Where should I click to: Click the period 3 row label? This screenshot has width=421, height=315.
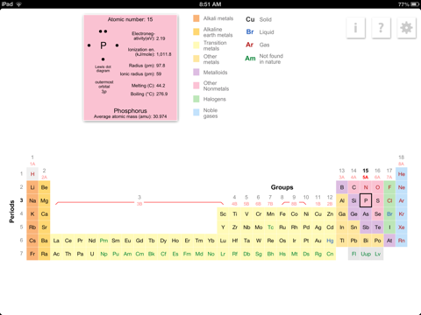[x=21, y=200]
